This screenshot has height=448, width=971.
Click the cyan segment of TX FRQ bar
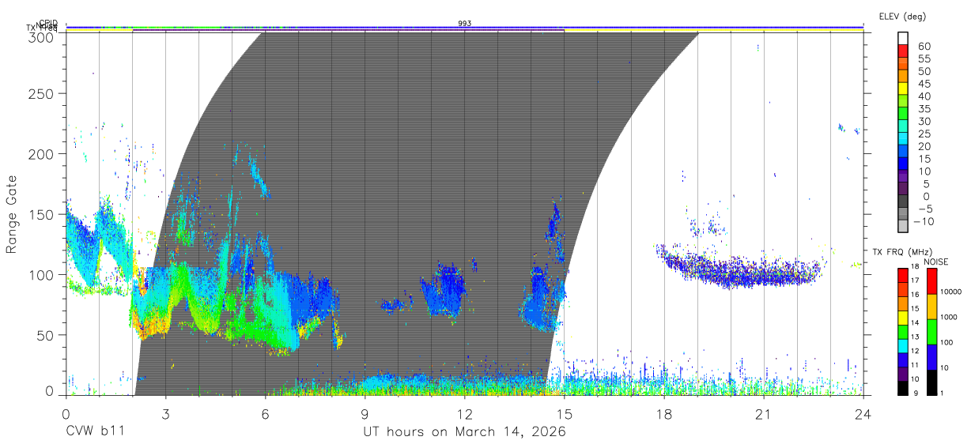(x=903, y=346)
